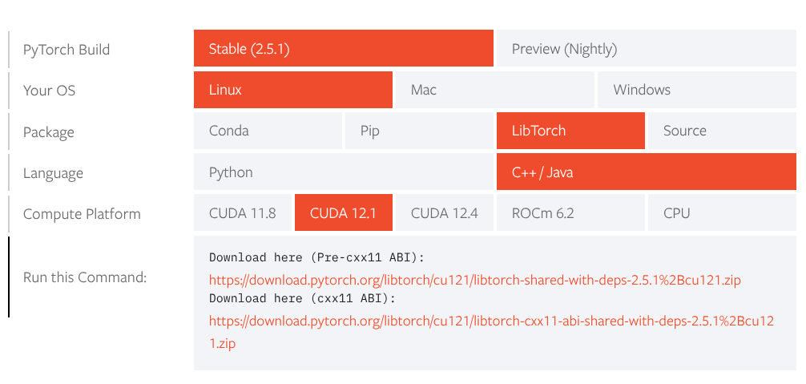The width and height of the screenshot is (806, 384).
Task: Choose Windows operating system
Action: tap(697, 90)
